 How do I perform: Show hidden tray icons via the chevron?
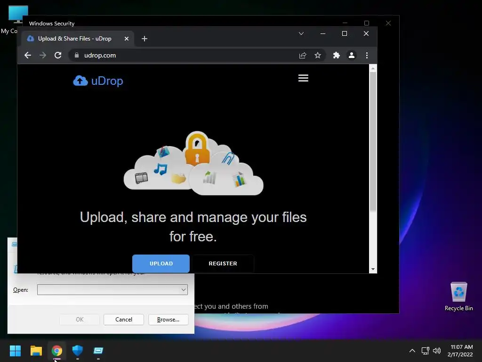[412, 351]
